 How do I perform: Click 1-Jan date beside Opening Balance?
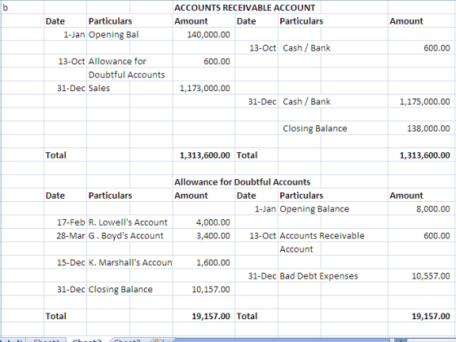[265, 208]
